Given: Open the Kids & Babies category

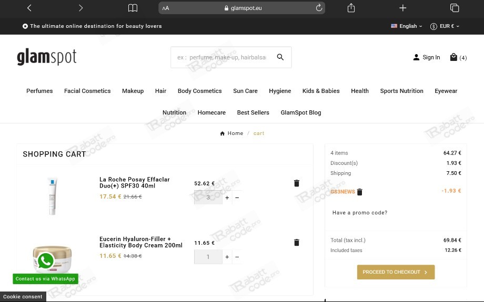Looking at the screenshot, I should (321, 91).
